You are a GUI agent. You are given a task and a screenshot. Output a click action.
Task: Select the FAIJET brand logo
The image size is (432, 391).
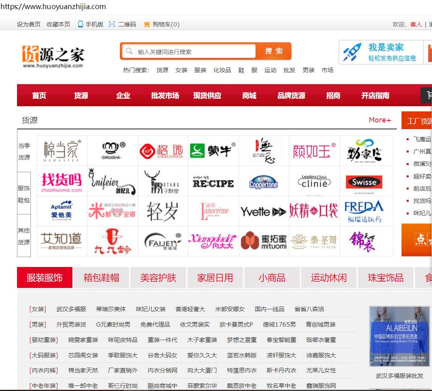[x=163, y=241]
